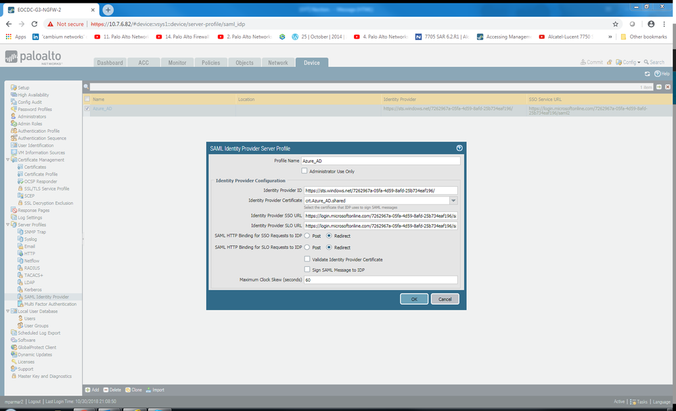676x411 pixels.
Task: Open the Identity Provider Certificate dropdown
Action: point(453,200)
